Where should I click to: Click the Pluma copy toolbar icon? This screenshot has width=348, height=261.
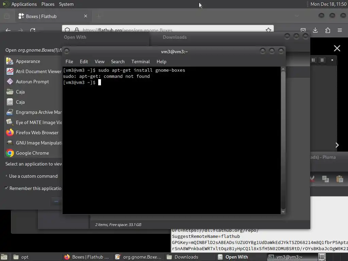coord(326,179)
